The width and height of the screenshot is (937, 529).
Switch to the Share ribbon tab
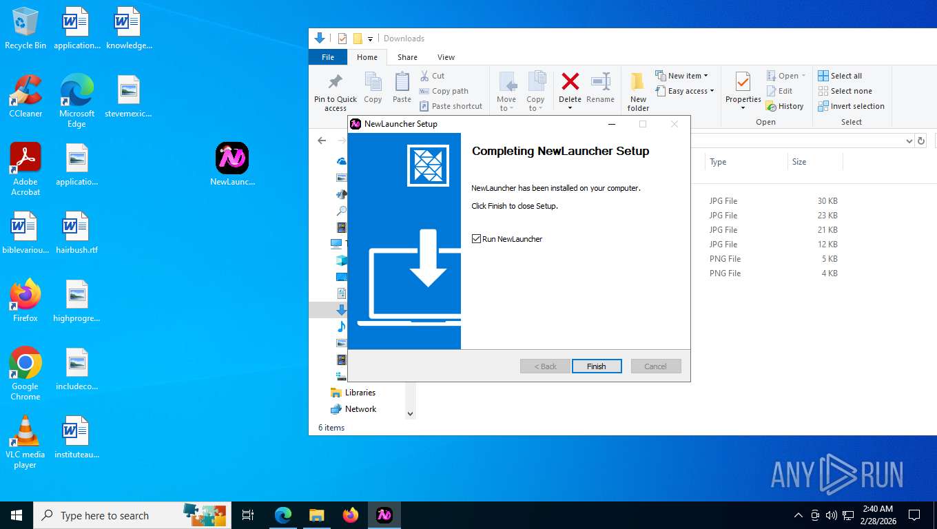[407, 57]
